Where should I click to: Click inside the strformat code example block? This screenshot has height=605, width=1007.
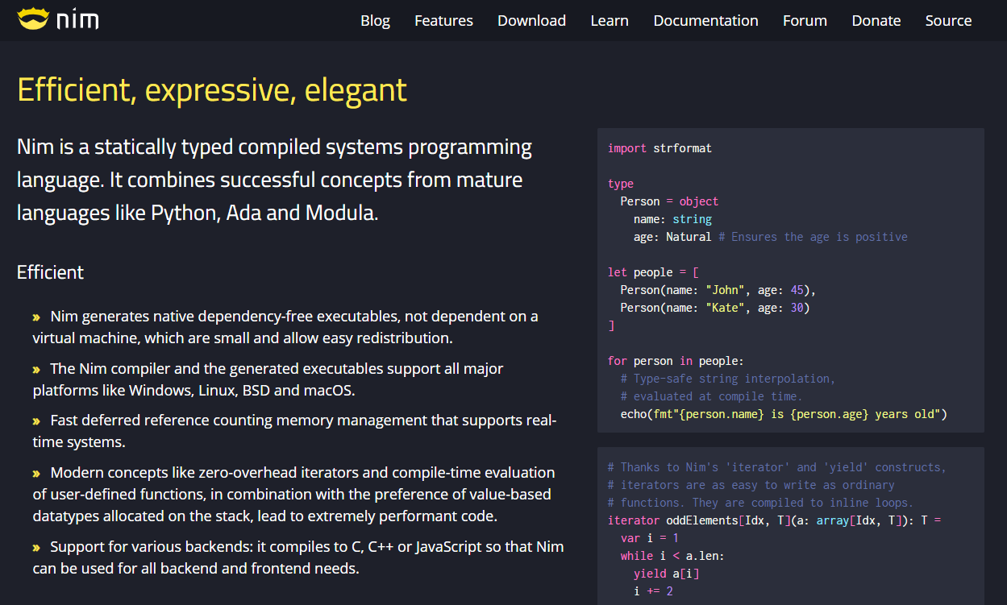(x=791, y=280)
